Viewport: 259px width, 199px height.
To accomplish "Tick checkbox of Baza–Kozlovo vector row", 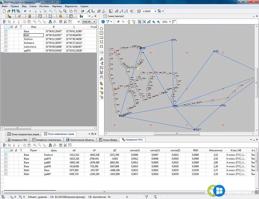I will pos(6,155).
